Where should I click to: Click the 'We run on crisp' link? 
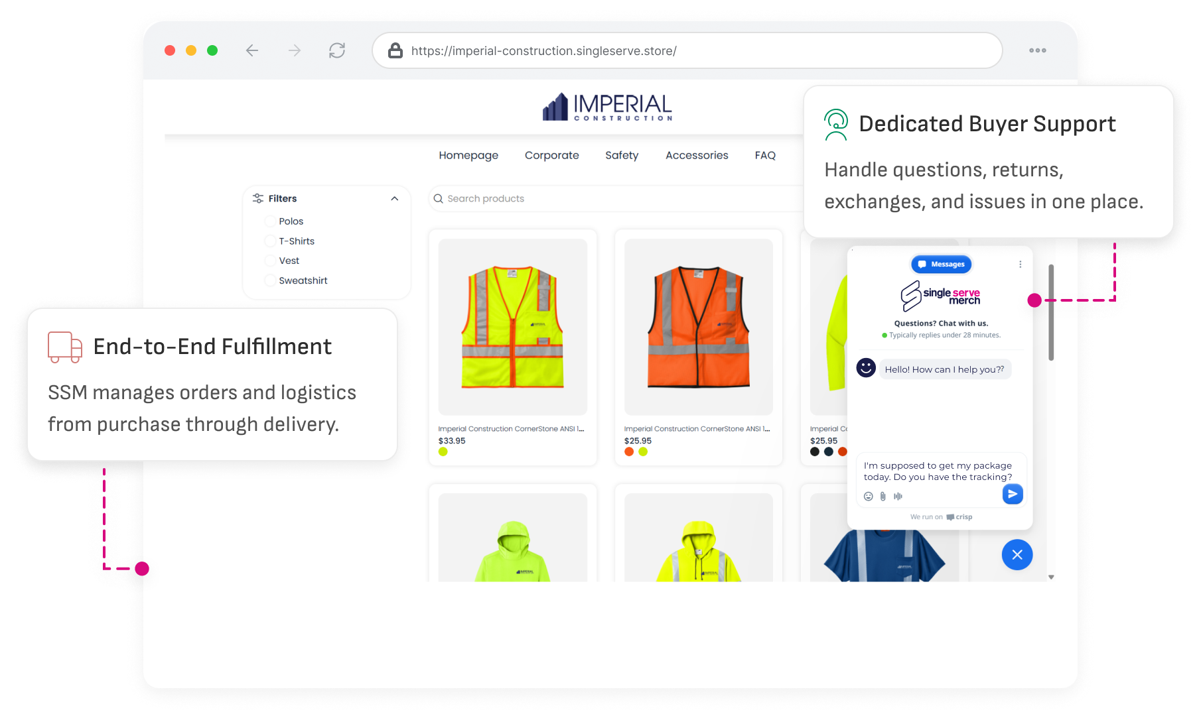pos(941,517)
